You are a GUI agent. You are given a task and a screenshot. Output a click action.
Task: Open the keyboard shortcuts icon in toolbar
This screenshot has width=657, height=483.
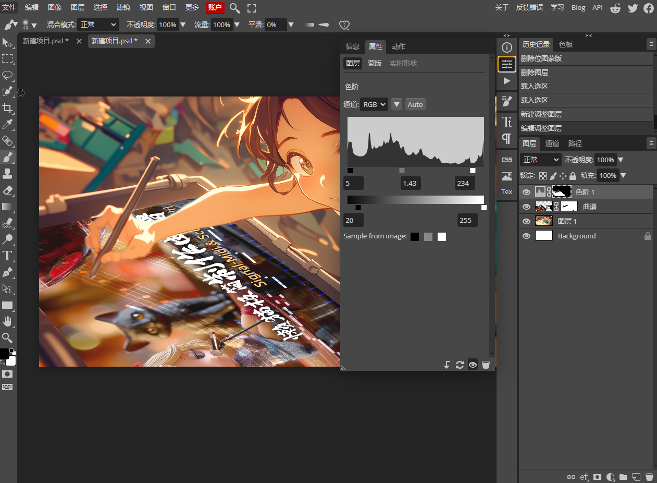(x=7, y=387)
